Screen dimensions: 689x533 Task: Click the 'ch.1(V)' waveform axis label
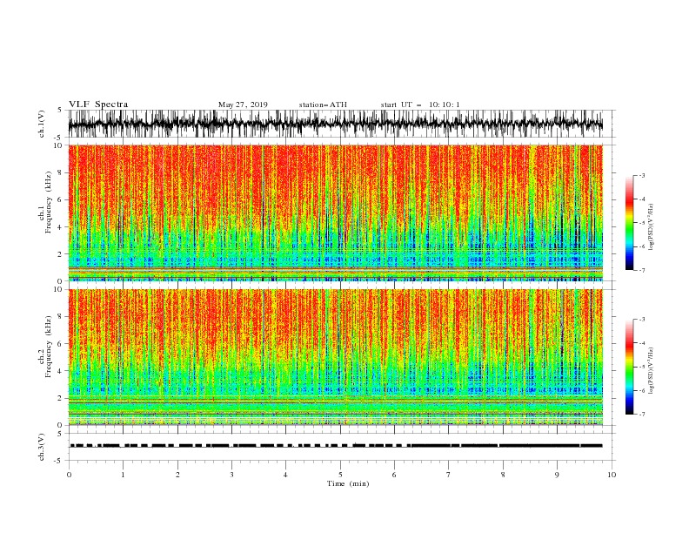click(x=42, y=124)
